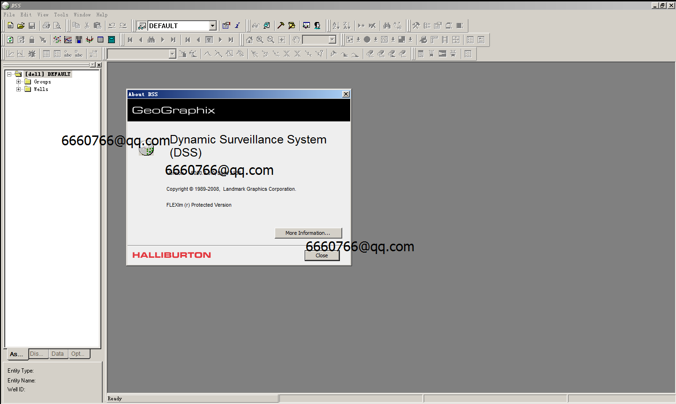Click the table grid report icon

[100, 40]
